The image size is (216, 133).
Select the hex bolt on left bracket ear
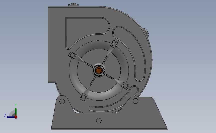click(62, 101)
